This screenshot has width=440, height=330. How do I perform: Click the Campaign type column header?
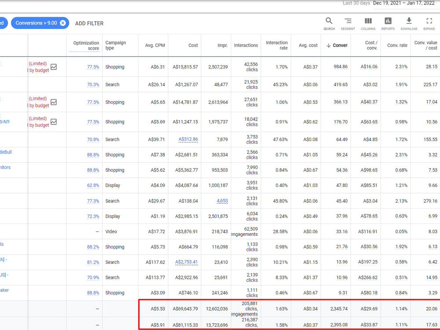coord(115,45)
